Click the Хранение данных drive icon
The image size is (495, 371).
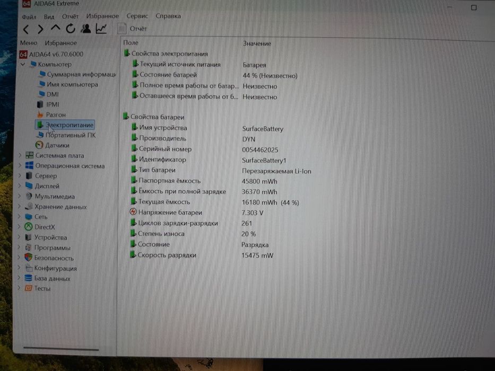tap(29, 206)
